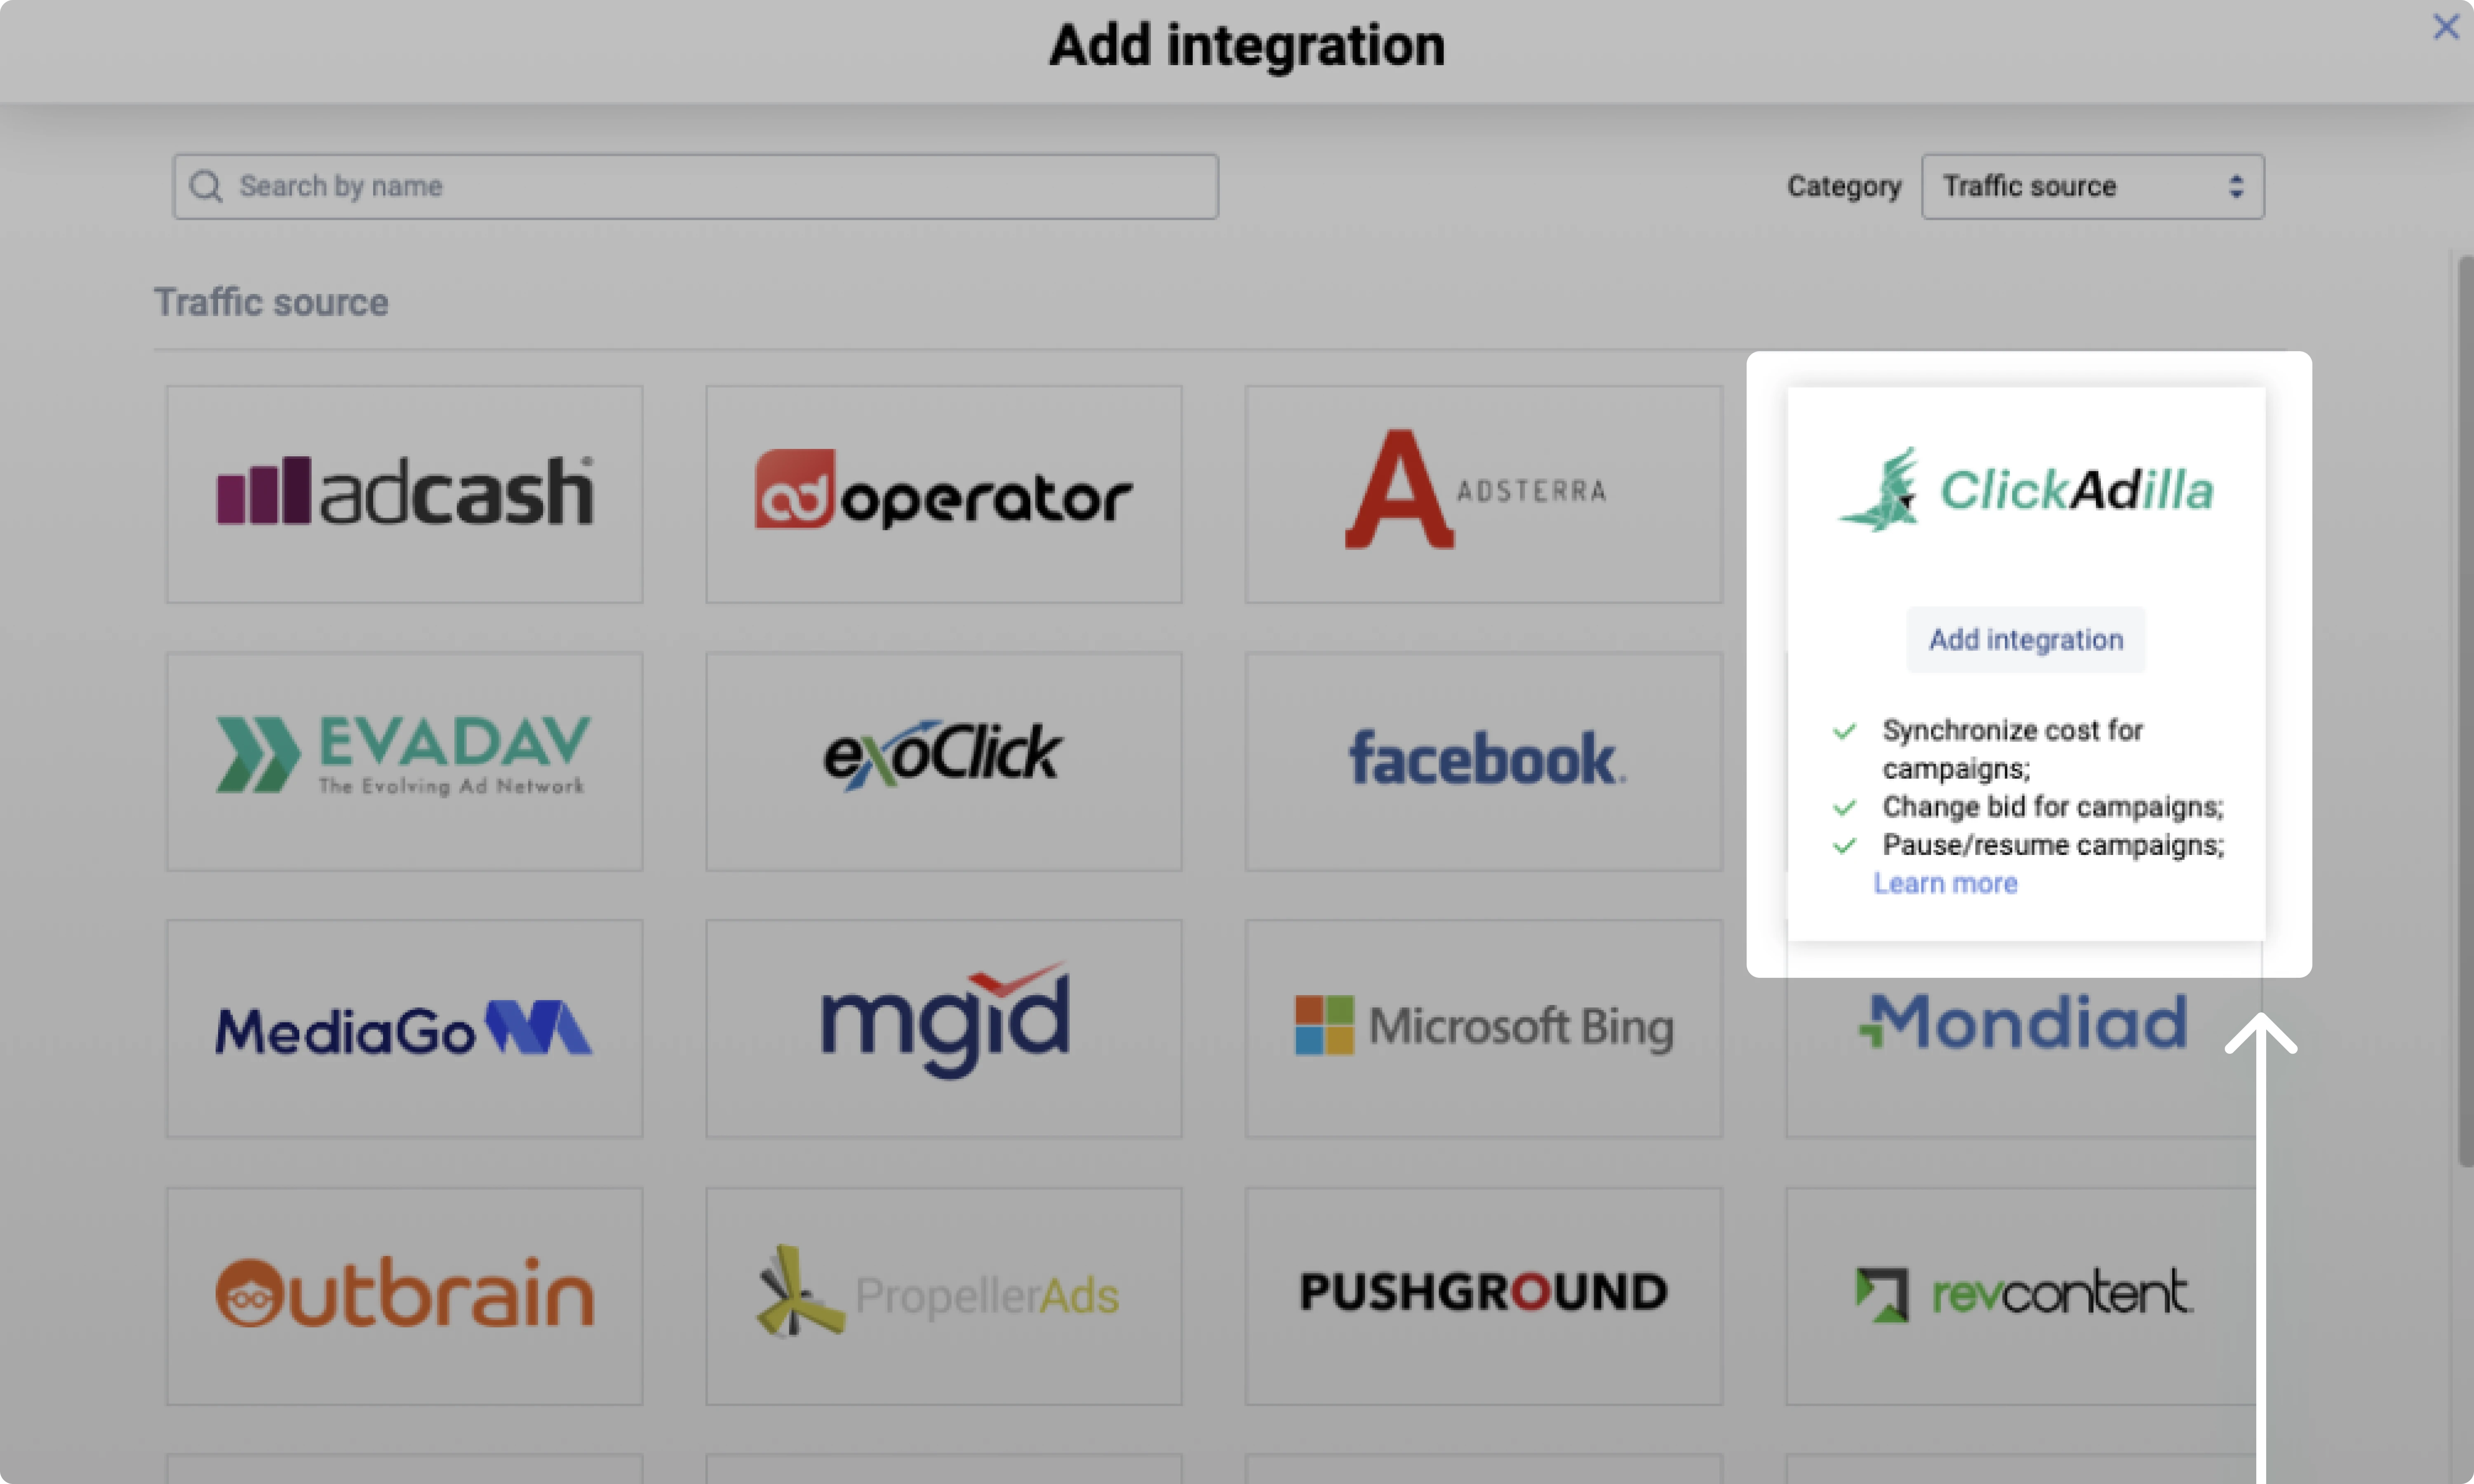Screen dimensions: 2474x1484
Task: Close the Add integration dialog
Action: pyautogui.click(x=2445, y=27)
